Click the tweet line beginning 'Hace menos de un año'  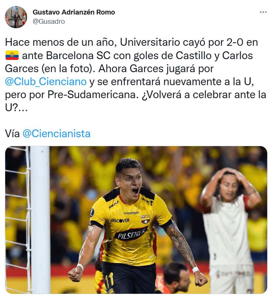point(132,42)
